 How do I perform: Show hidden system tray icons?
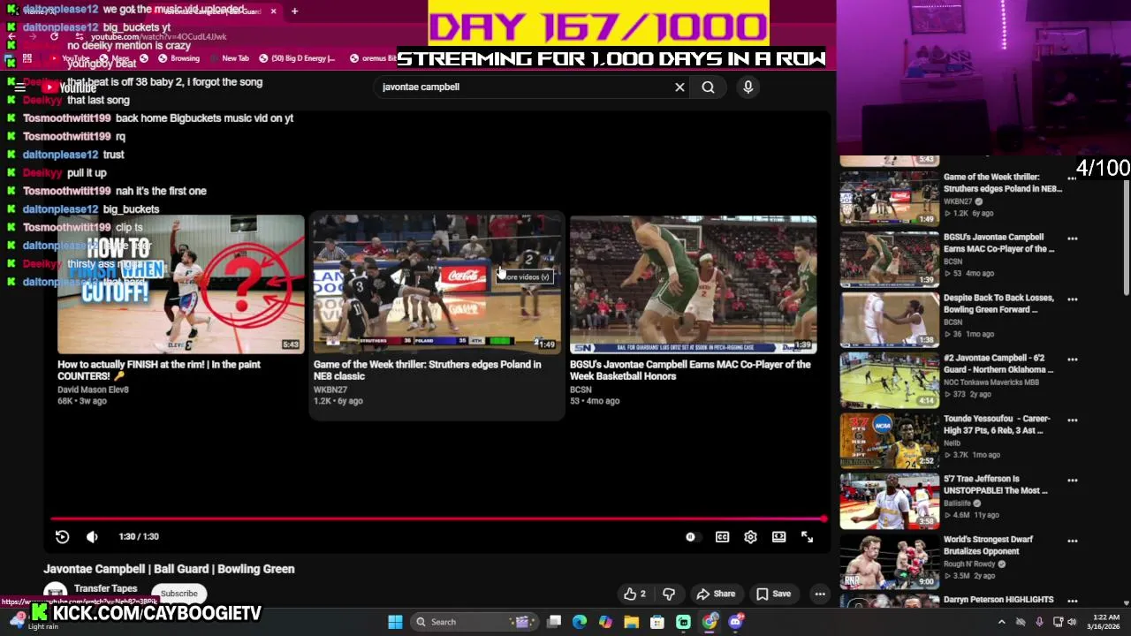pos(1001,622)
